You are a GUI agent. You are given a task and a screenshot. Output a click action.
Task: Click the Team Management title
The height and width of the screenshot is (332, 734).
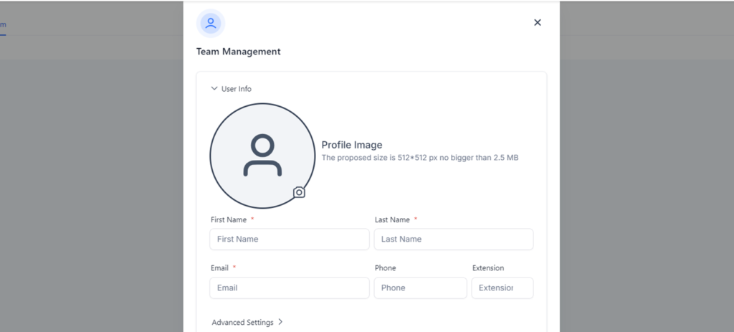239,52
